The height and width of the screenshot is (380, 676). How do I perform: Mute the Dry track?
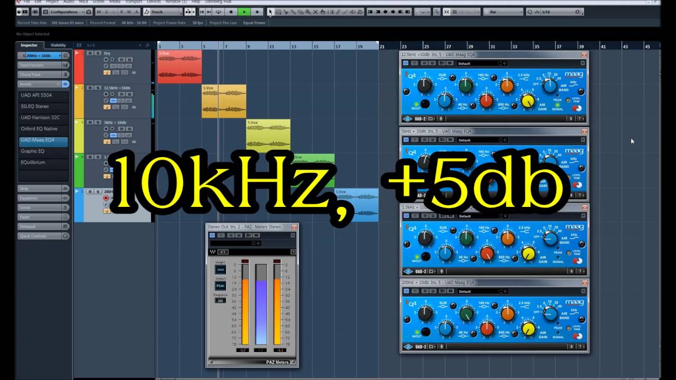point(90,53)
